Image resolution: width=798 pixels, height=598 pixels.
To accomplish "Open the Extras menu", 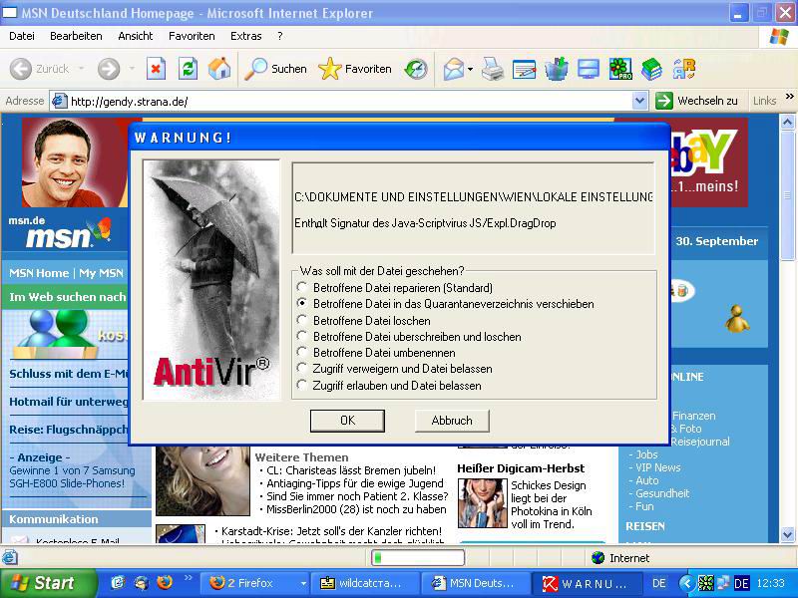I will [245, 36].
